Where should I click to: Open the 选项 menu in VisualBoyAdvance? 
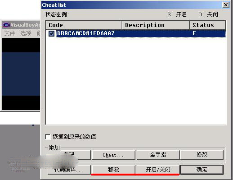(x=26, y=33)
